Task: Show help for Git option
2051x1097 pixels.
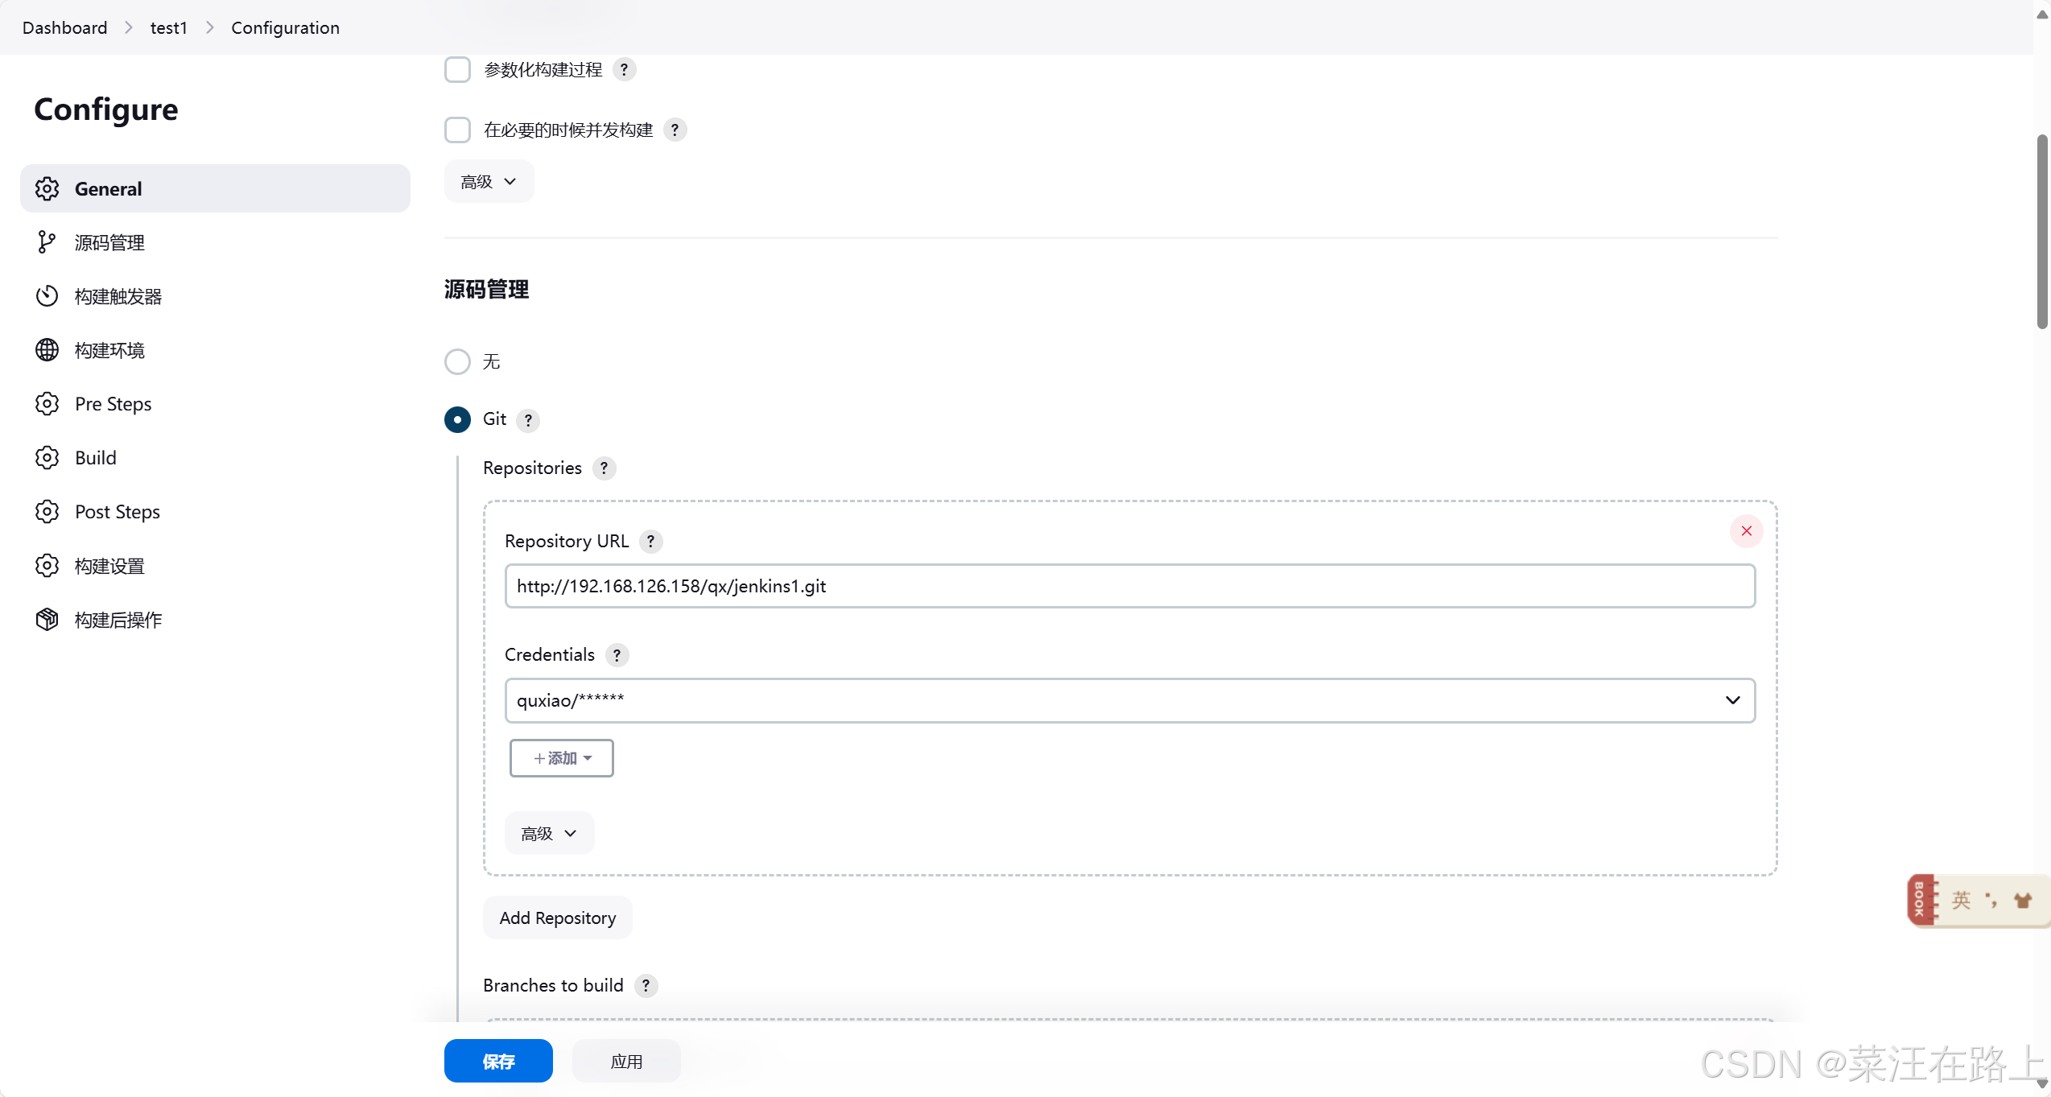Action: (x=528, y=420)
